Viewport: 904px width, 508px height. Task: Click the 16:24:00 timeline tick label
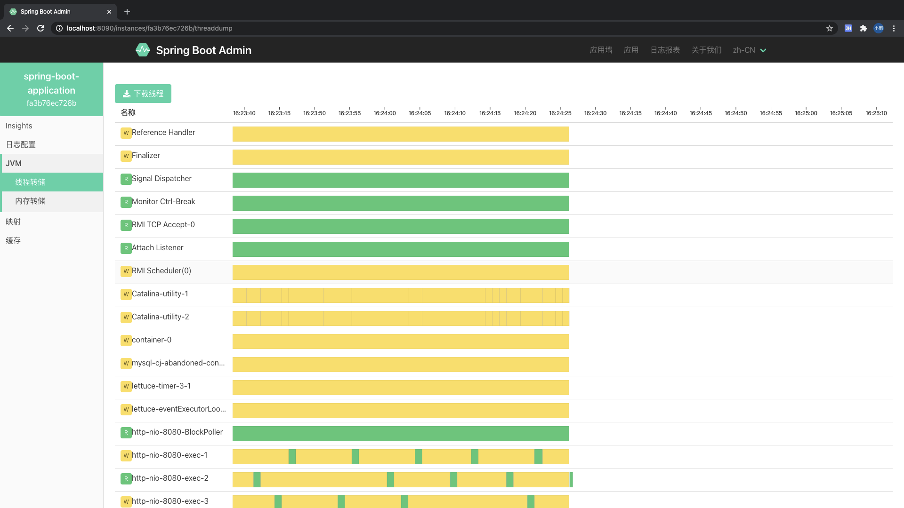(x=385, y=113)
